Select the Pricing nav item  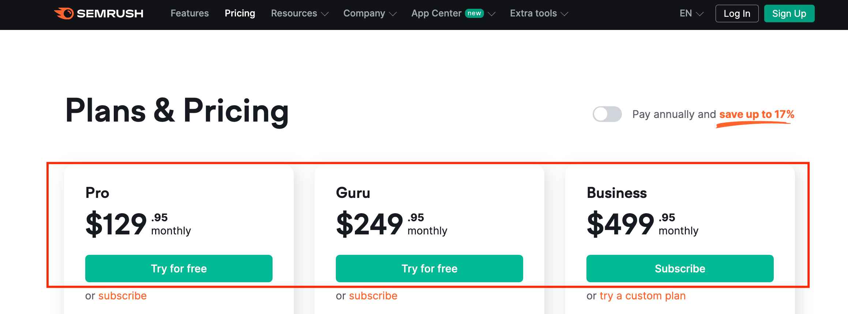[240, 14]
